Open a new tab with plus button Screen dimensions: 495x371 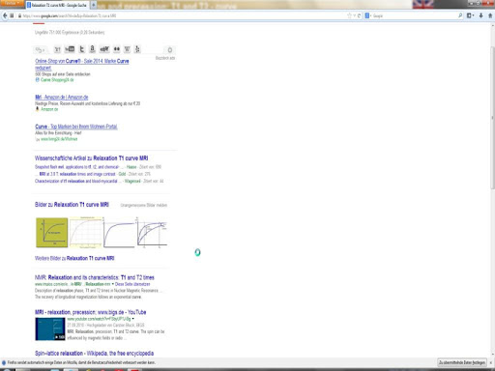pos(94,5)
